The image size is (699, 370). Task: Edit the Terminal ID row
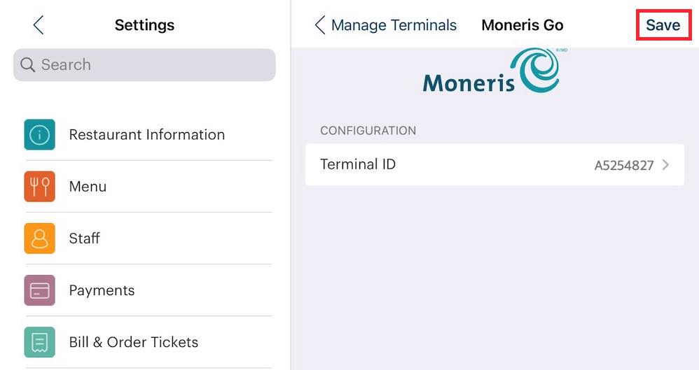pos(494,165)
